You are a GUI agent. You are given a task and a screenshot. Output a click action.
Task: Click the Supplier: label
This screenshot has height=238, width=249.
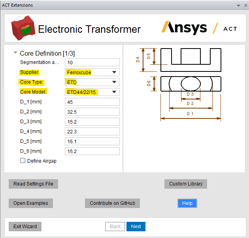tap(30, 72)
